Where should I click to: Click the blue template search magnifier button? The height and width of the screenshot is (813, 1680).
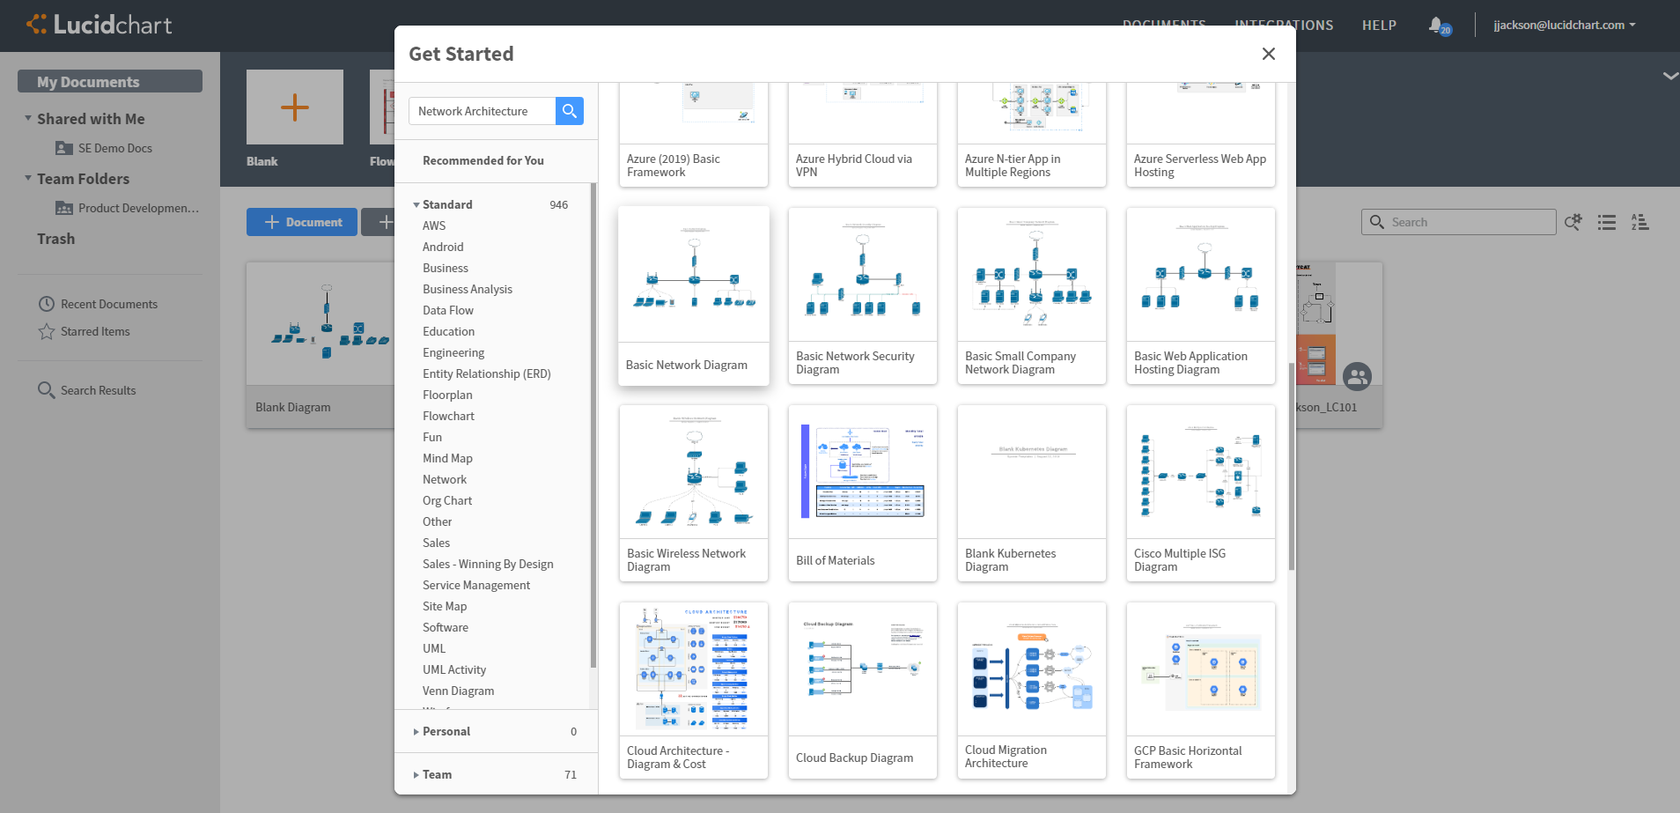570,111
